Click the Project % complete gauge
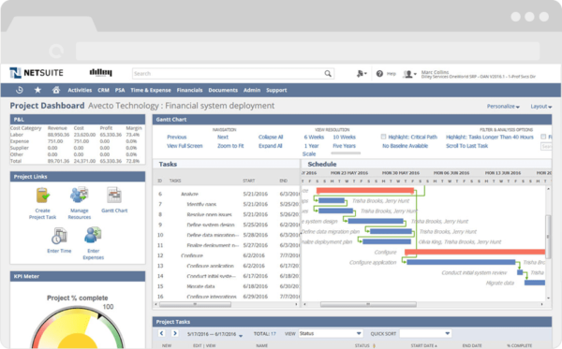 click(x=78, y=327)
